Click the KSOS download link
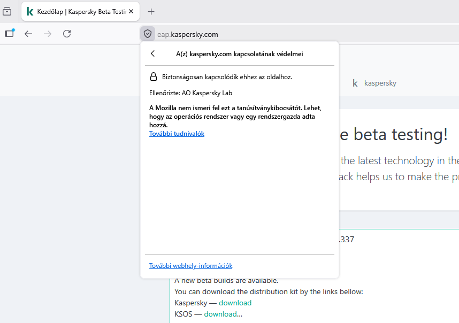The width and height of the screenshot is (459, 323). point(220,314)
